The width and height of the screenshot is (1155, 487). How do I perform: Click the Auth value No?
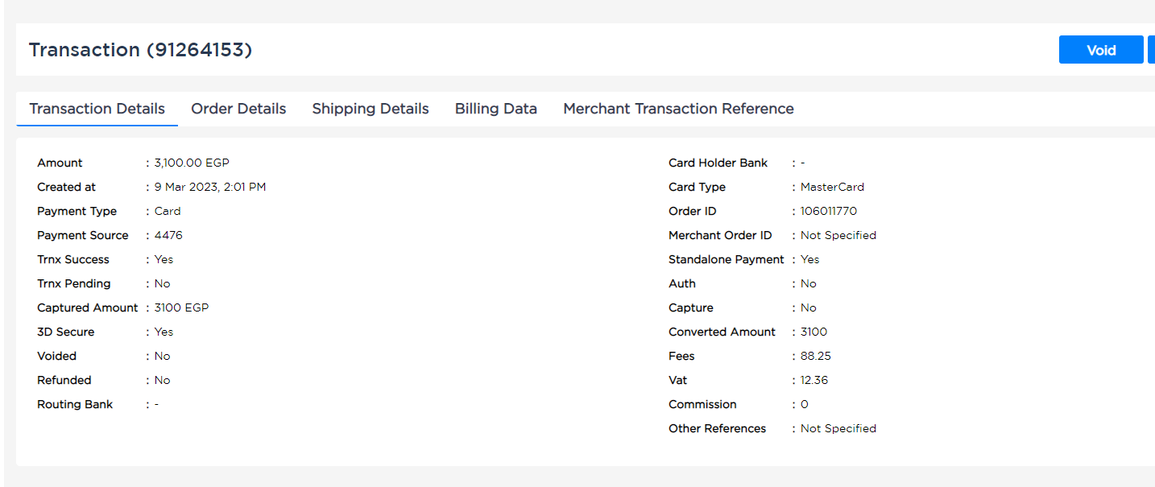[x=809, y=283]
